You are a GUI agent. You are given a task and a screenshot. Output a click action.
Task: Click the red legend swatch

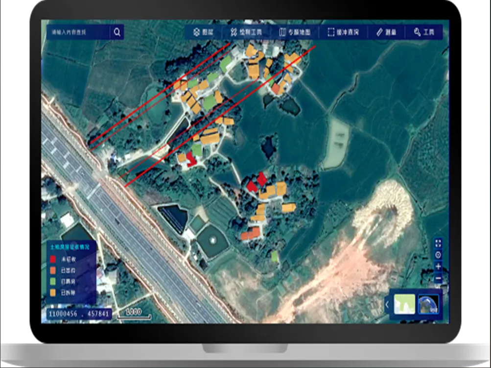tap(53, 259)
